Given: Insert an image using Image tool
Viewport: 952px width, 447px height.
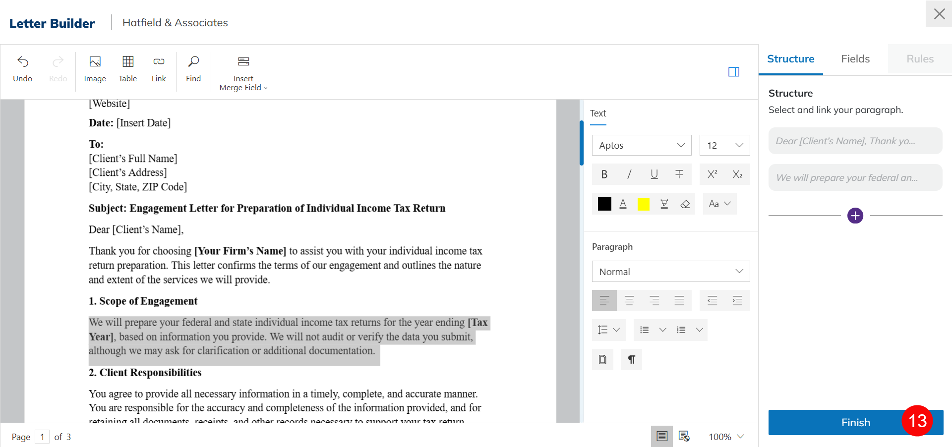Looking at the screenshot, I should coord(95,68).
